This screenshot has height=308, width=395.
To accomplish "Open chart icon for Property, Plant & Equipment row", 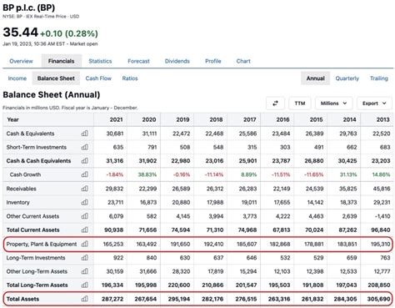I will click(x=85, y=244).
